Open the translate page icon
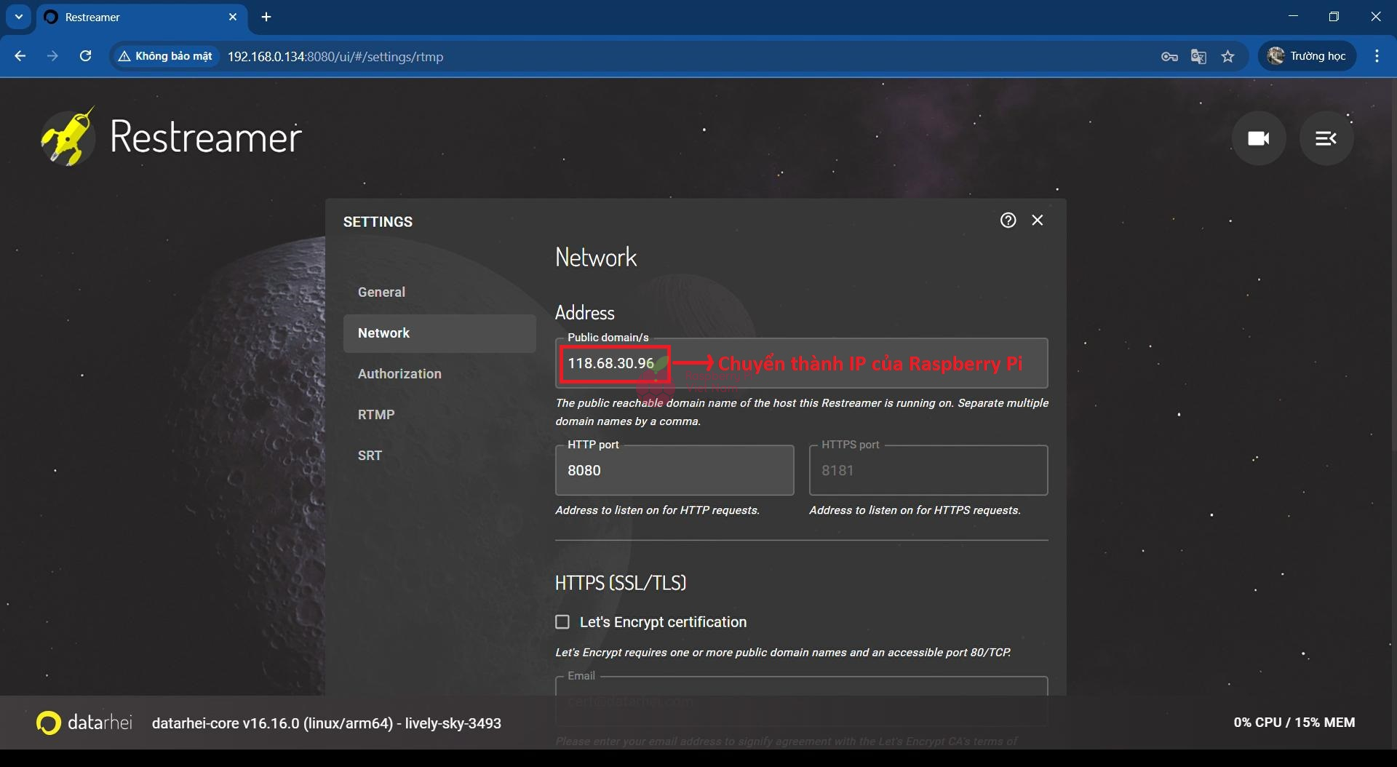The width and height of the screenshot is (1397, 767). [1198, 57]
